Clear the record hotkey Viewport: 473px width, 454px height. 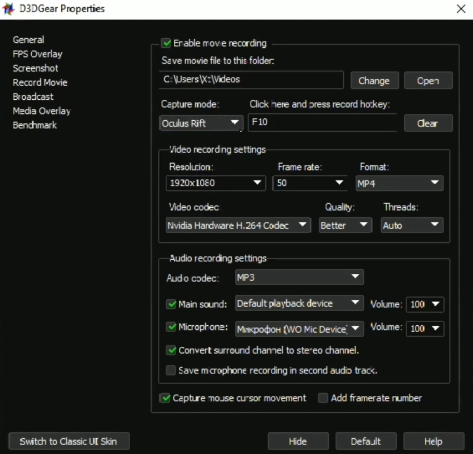(x=428, y=123)
